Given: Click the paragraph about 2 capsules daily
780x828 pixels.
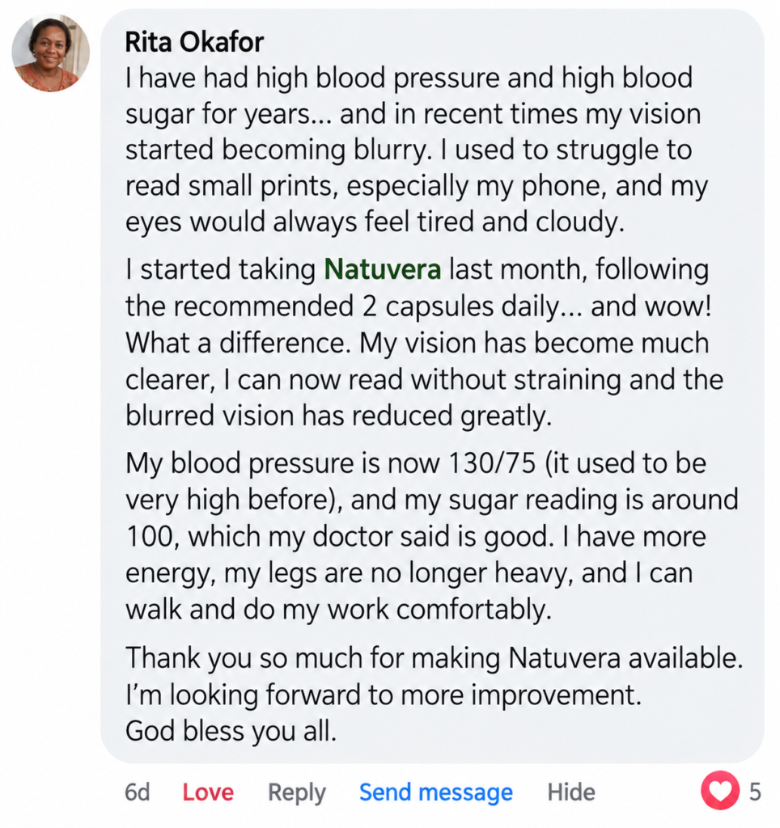Looking at the screenshot, I should click(x=424, y=343).
